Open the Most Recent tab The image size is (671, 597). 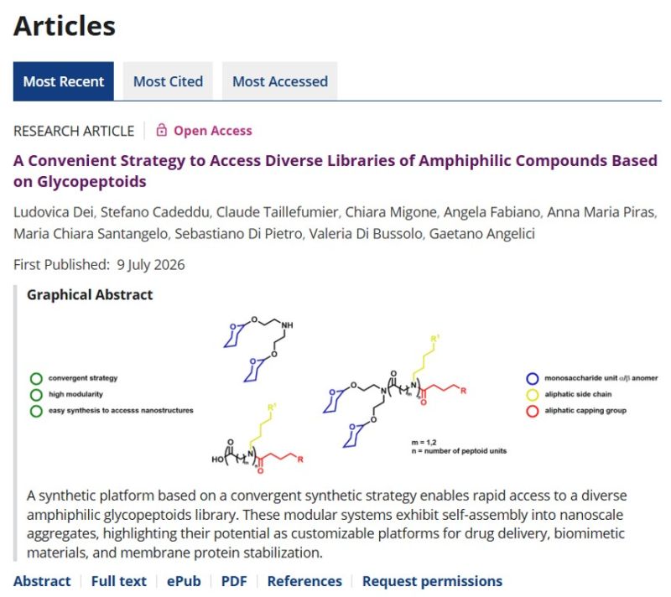(x=64, y=81)
